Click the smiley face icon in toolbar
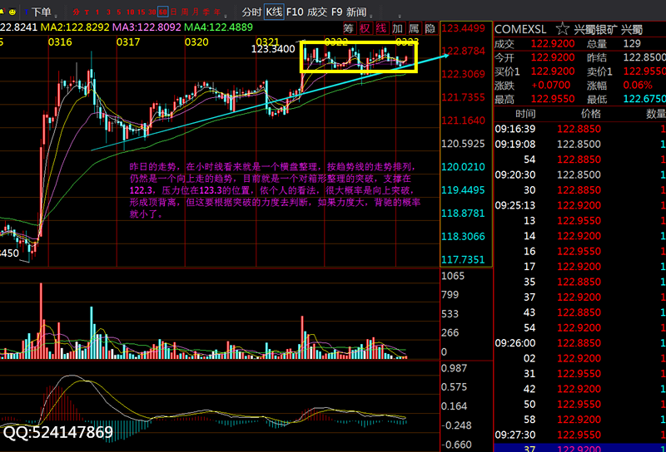 tap(12, 12)
